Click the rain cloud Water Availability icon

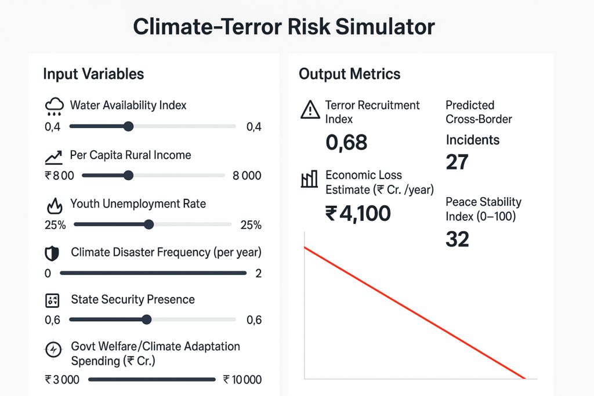[x=53, y=107]
